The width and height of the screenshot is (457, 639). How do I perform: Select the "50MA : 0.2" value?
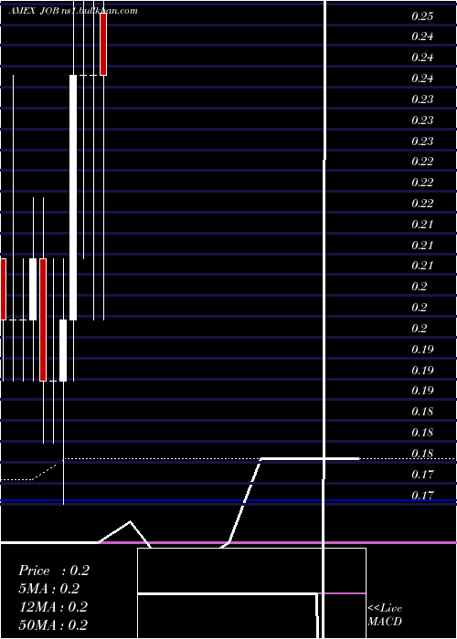click(x=53, y=624)
